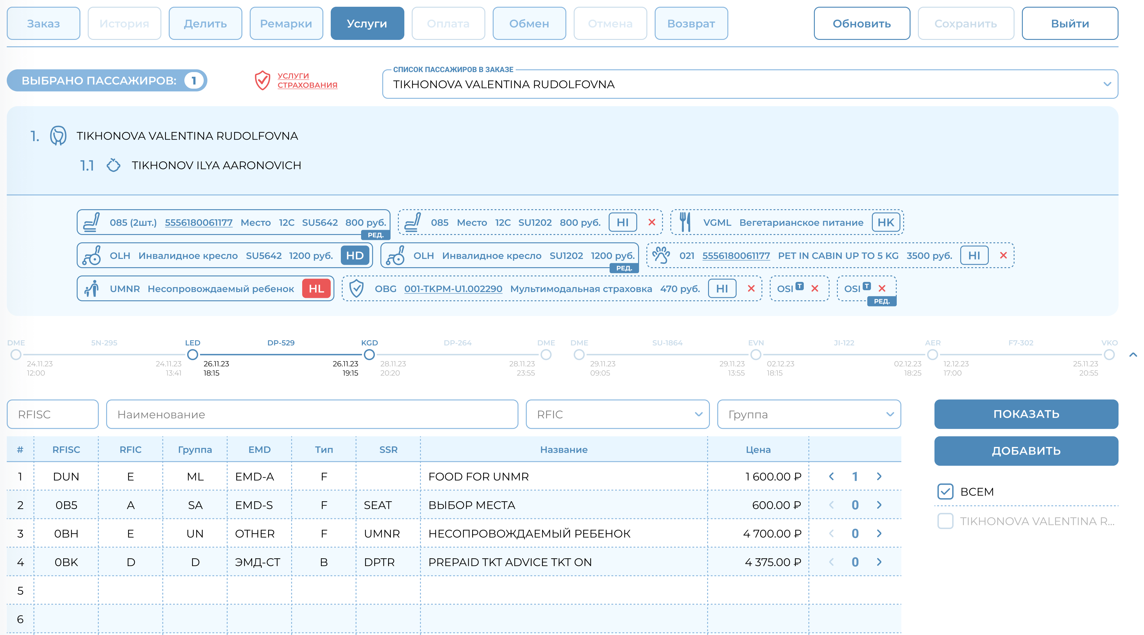The width and height of the screenshot is (1144, 635).
Task: Check the TIKHONOVA VALENTINA R... checkbox
Action: point(945,521)
